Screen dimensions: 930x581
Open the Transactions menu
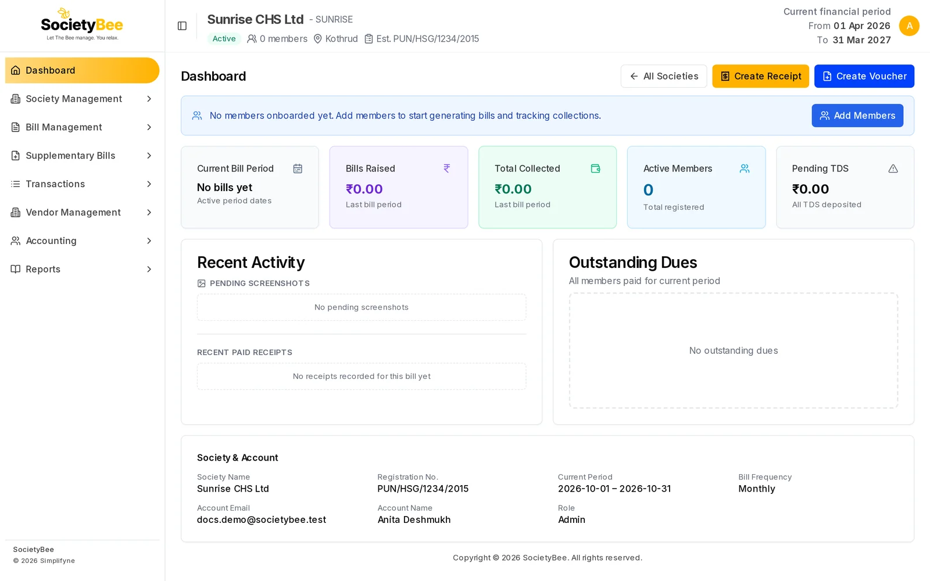82,184
